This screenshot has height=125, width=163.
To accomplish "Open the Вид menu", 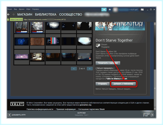I will coord(15,9).
